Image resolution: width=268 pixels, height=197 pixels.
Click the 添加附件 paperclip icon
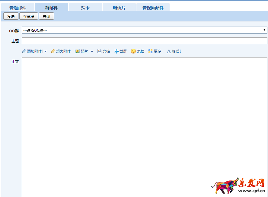point(24,51)
